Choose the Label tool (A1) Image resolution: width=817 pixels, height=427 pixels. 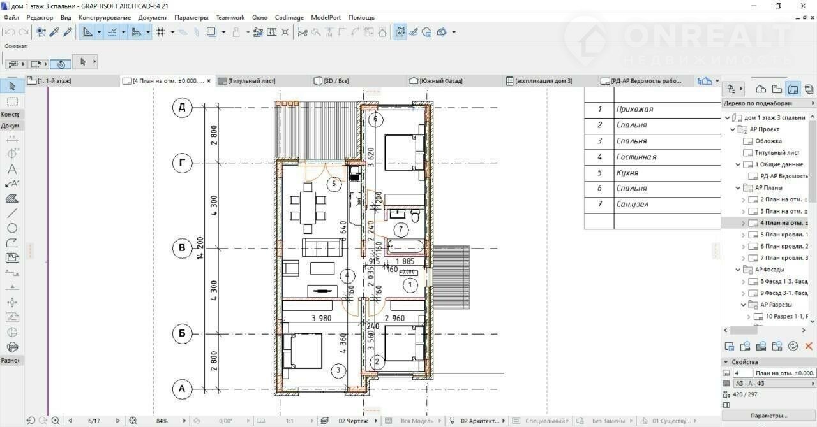11,184
